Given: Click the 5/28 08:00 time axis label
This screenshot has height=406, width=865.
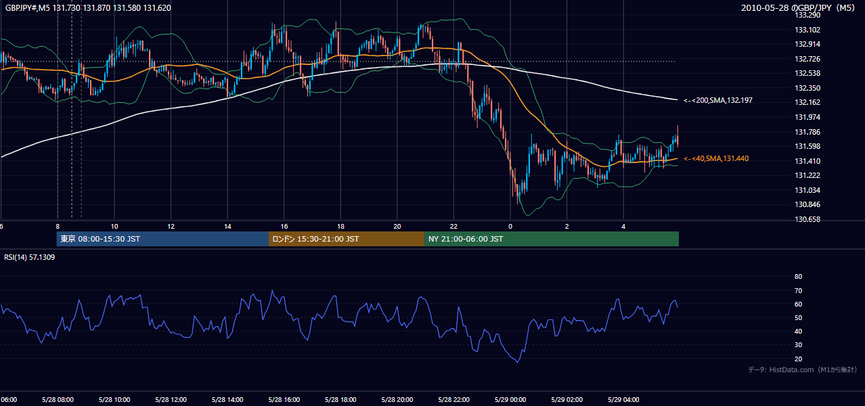Looking at the screenshot, I should pyautogui.click(x=58, y=399).
